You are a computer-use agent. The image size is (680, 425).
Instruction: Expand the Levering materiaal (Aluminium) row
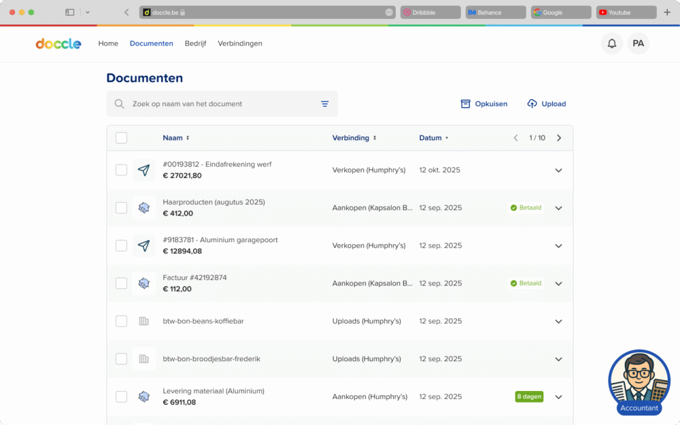point(558,397)
